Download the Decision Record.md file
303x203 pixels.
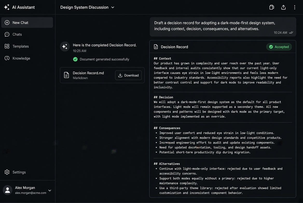pyautogui.click(x=128, y=75)
